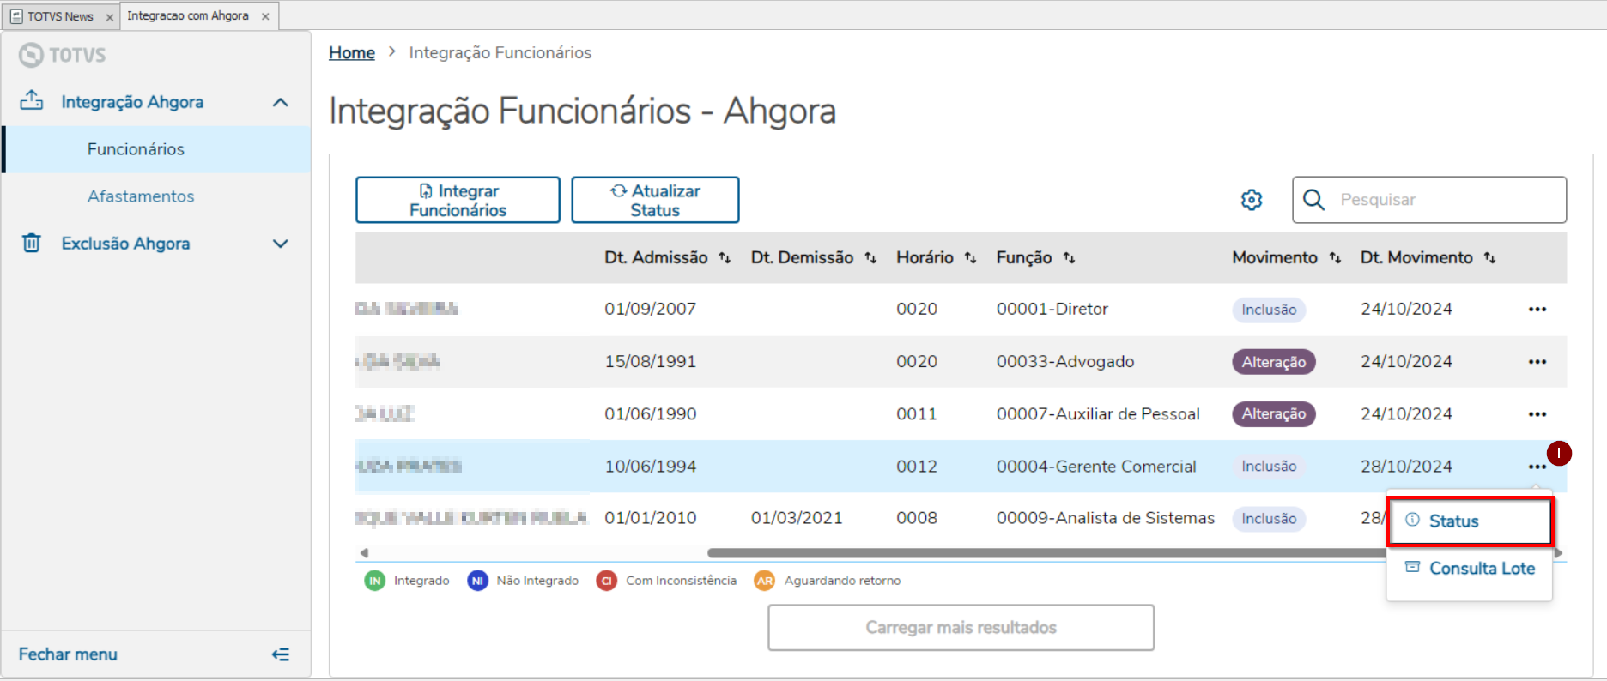Click the Inclusão tag in Diretor row
1607x681 pixels.
click(x=1269, y=310)
